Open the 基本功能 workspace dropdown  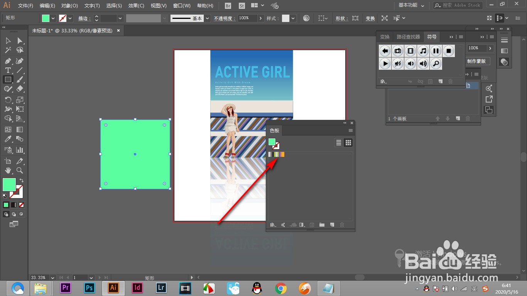pyautogui.click(x=411, y=5)
